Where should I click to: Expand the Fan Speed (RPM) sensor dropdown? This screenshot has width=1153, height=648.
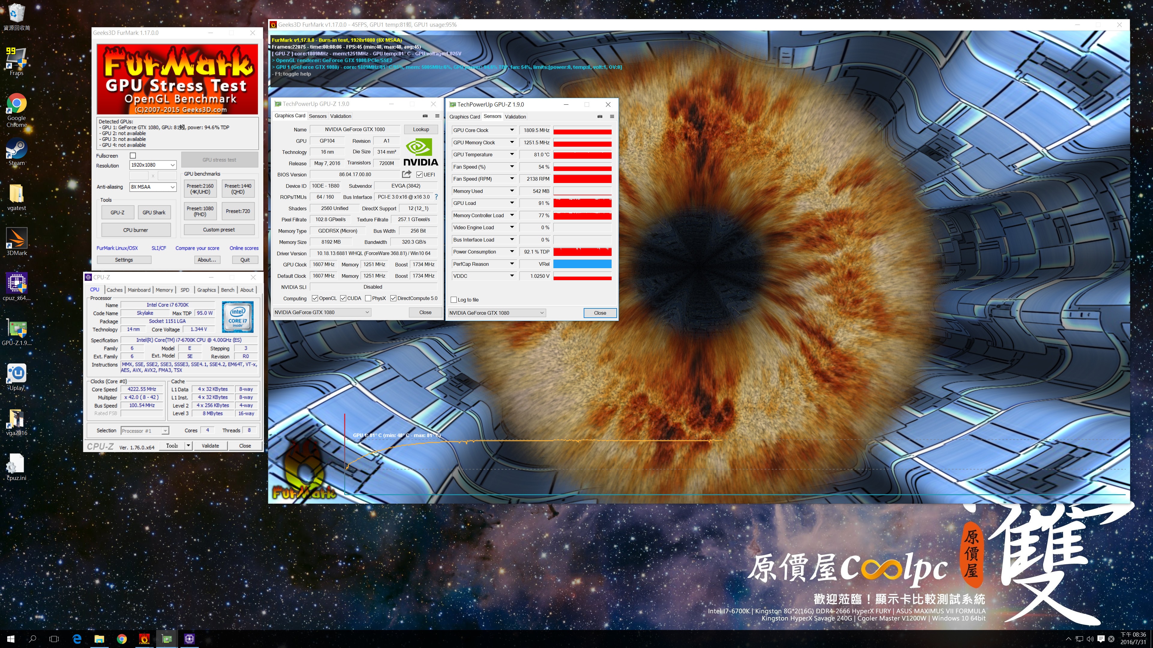tap(512, 178)
